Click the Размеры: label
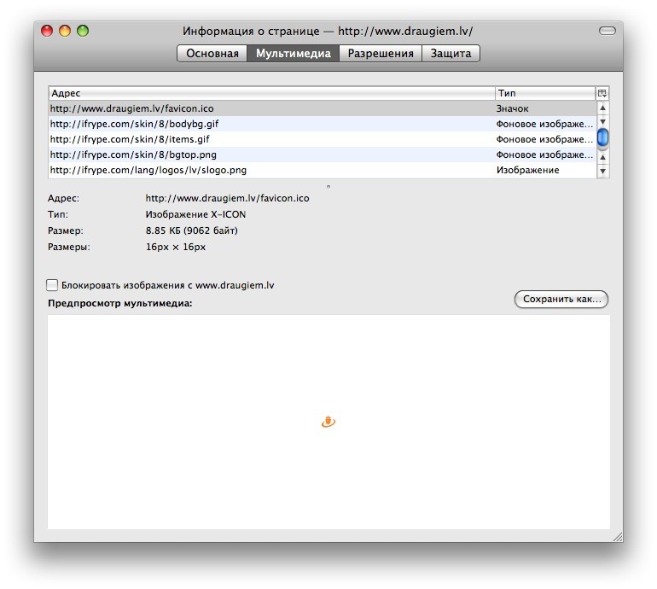Screen dimensions: 657x589 click(69, 247)
